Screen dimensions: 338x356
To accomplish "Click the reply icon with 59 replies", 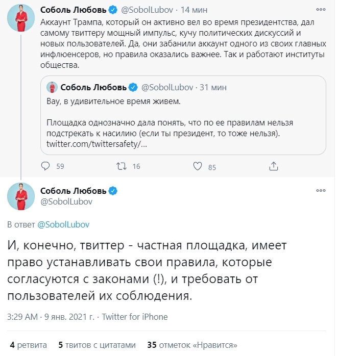I will pos(45,166).
